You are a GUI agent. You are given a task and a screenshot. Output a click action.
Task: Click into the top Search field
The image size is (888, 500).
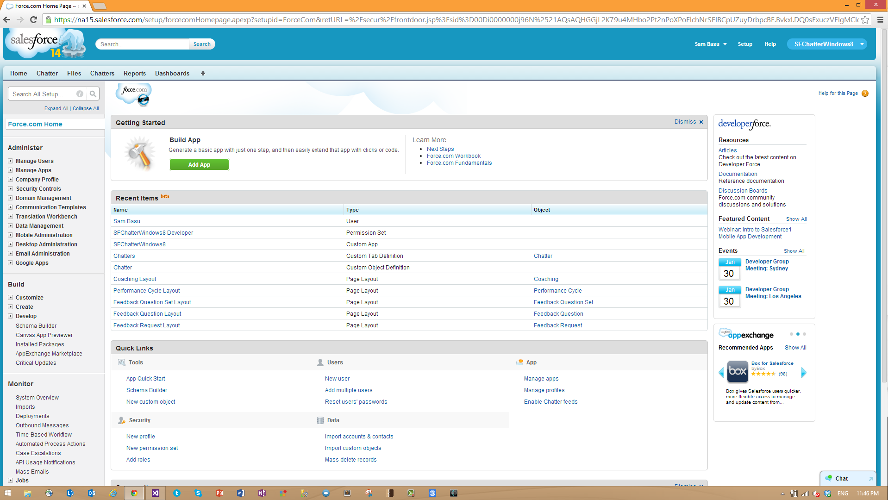tap(142, 44)
